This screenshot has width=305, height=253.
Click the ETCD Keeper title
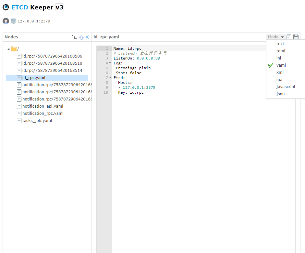32,7
